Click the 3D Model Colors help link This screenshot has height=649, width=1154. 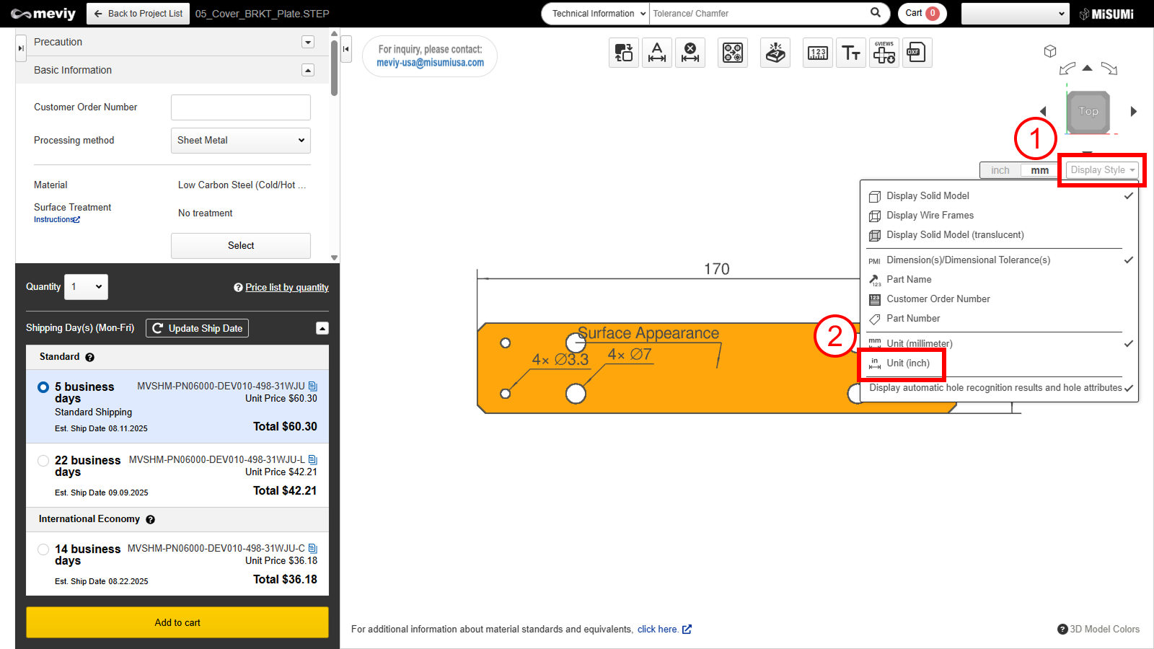coord(1098,629)
